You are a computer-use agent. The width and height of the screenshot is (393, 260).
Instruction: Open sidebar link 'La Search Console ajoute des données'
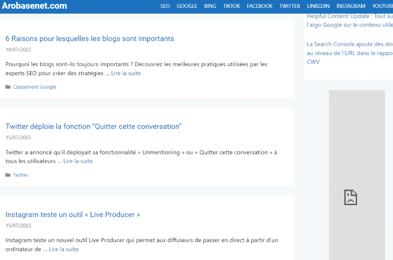click(x=350, y=53)
